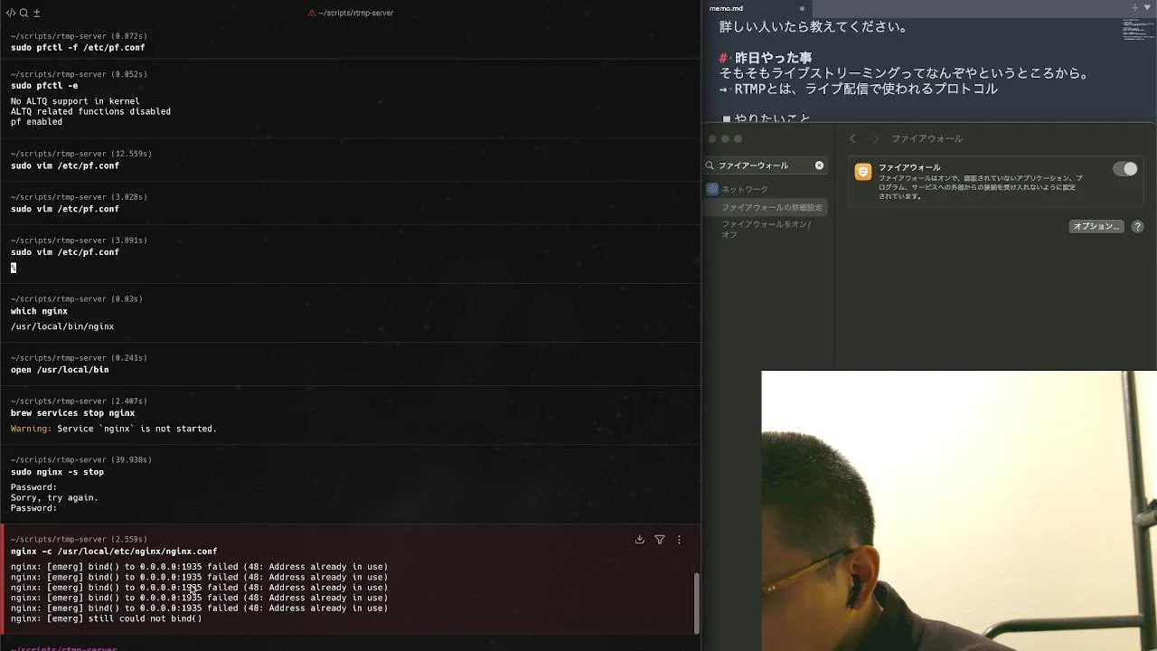Click the search magnifier in System Settings
This screenshot has width=1157, height=651.
click(710, 165)
